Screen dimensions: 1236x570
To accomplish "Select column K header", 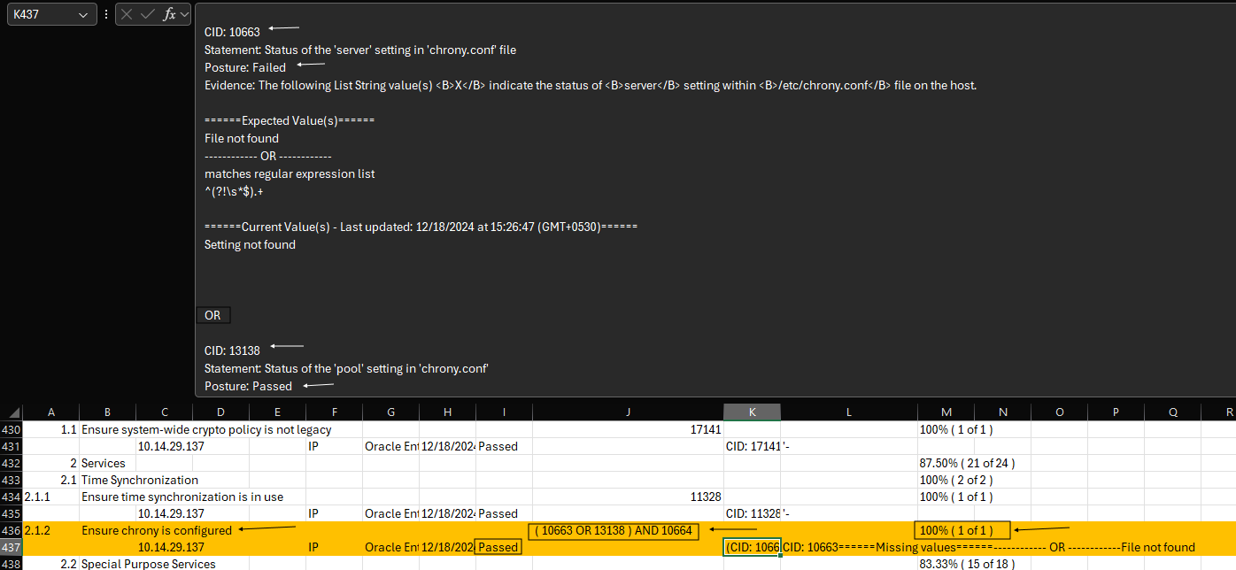I will tap(752, 412).
